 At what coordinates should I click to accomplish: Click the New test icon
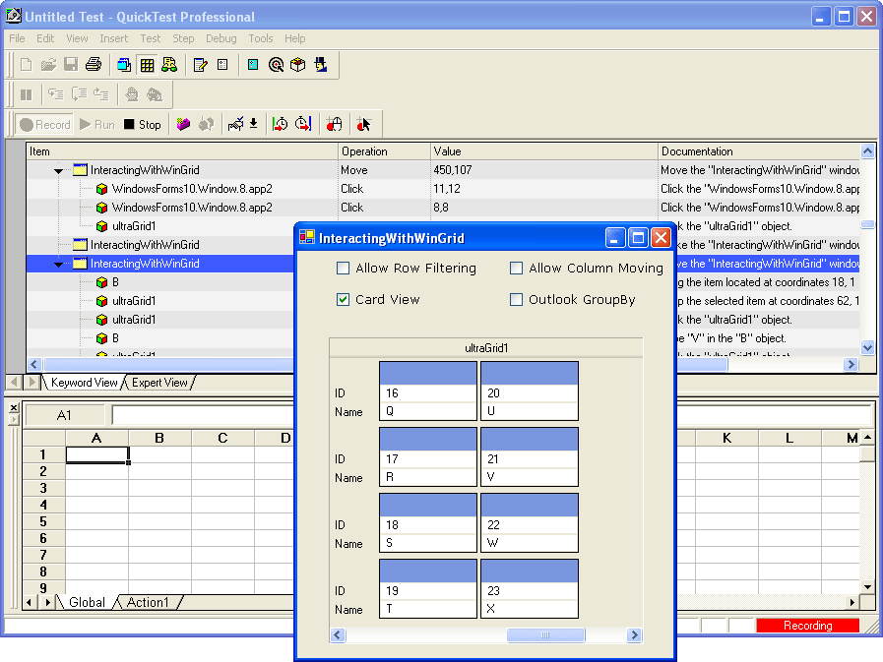point(26,65)
